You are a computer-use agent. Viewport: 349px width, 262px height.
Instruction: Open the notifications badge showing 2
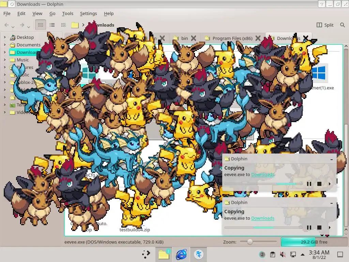coord(262,254)
